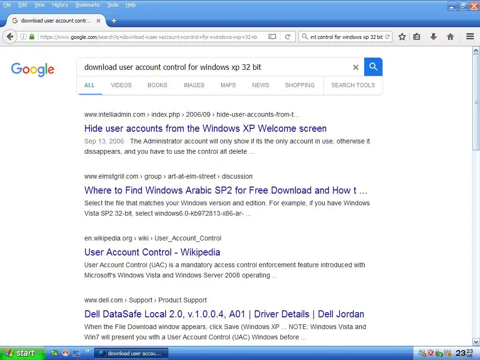Click the green padlock security icon
Viewport: 480px width, 360px height.
point(32,37)
